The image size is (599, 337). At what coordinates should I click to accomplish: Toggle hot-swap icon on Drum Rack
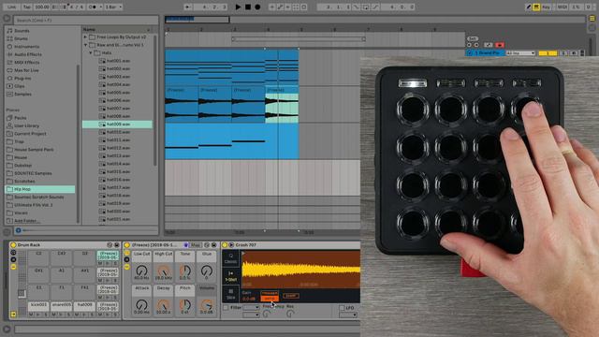click(110, 245)
